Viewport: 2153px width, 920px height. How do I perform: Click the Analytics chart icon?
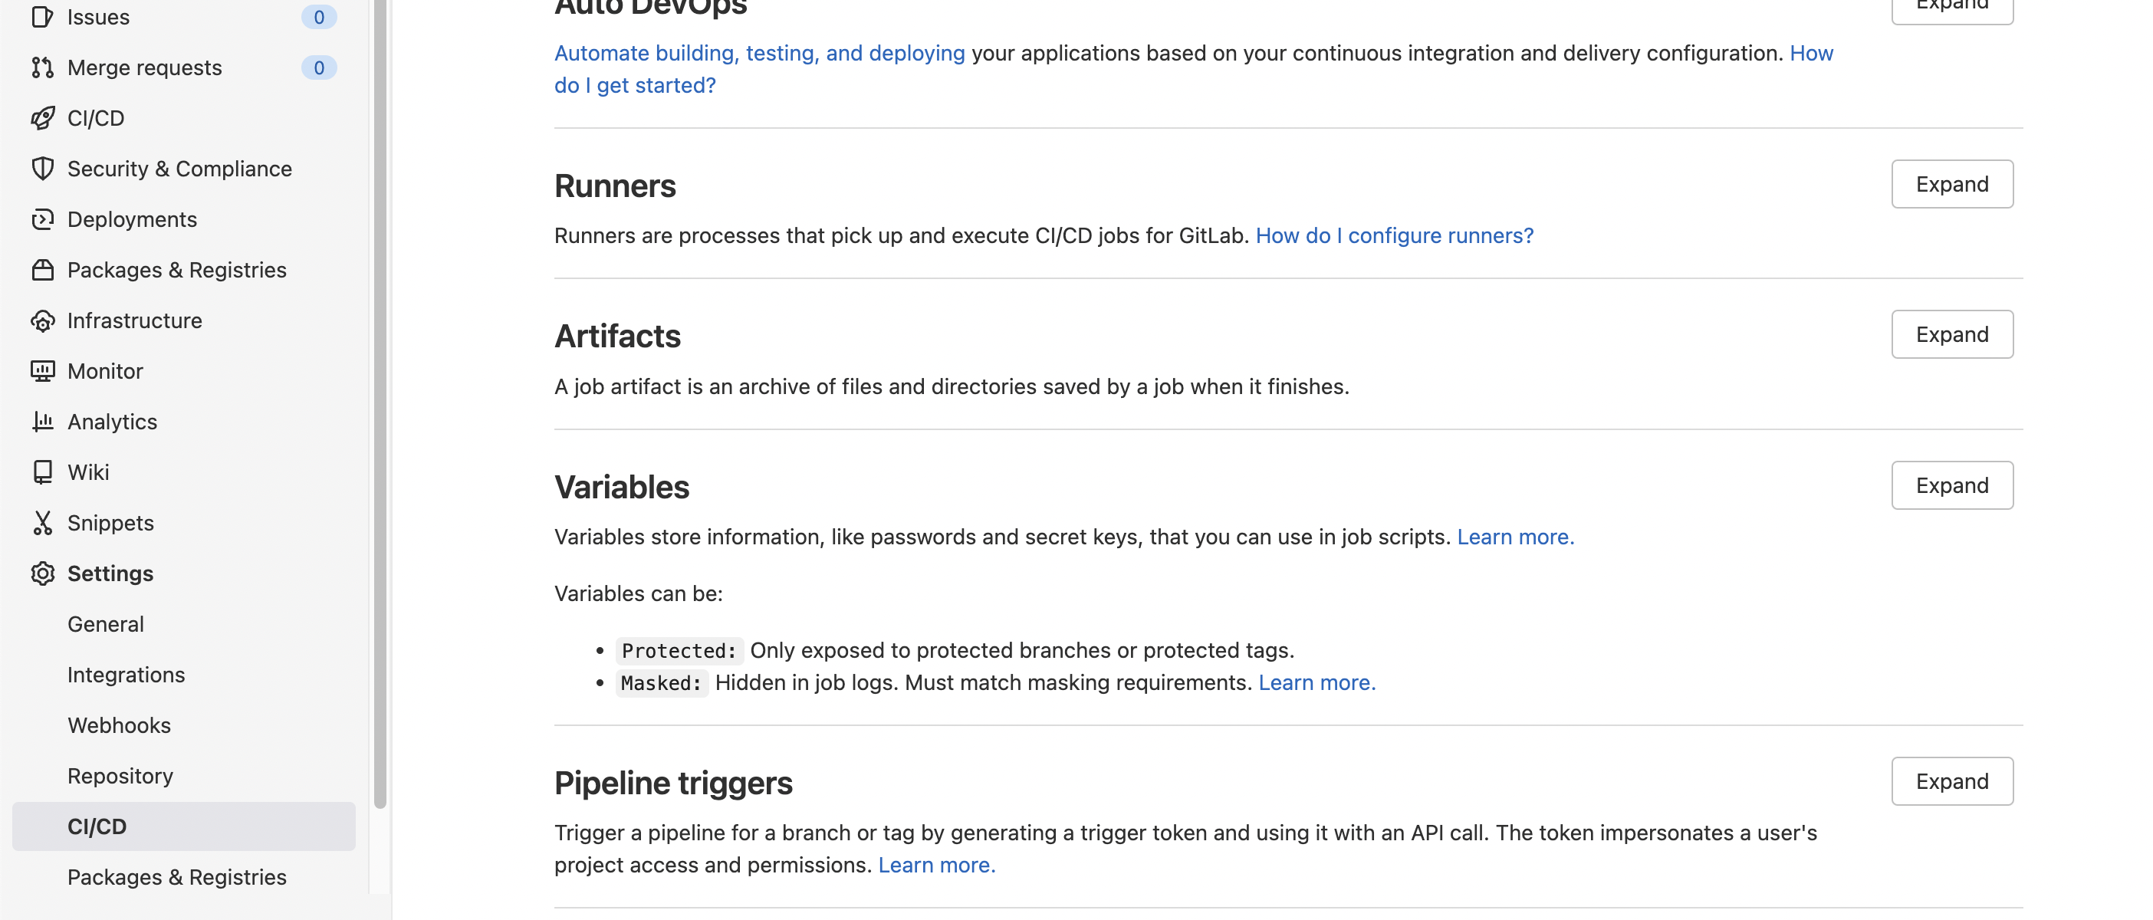click(x=43, y=422)
